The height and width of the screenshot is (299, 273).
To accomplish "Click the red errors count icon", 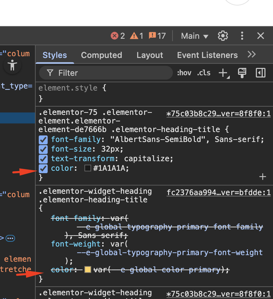I will click(x=115, y=36).
